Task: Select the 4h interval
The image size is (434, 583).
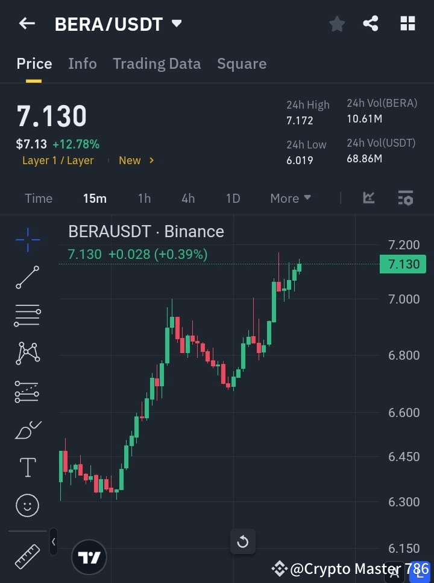Action: pyautogui.click(x=188, y=198)
